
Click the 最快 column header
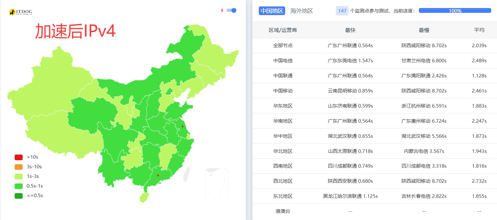[350, 30]
